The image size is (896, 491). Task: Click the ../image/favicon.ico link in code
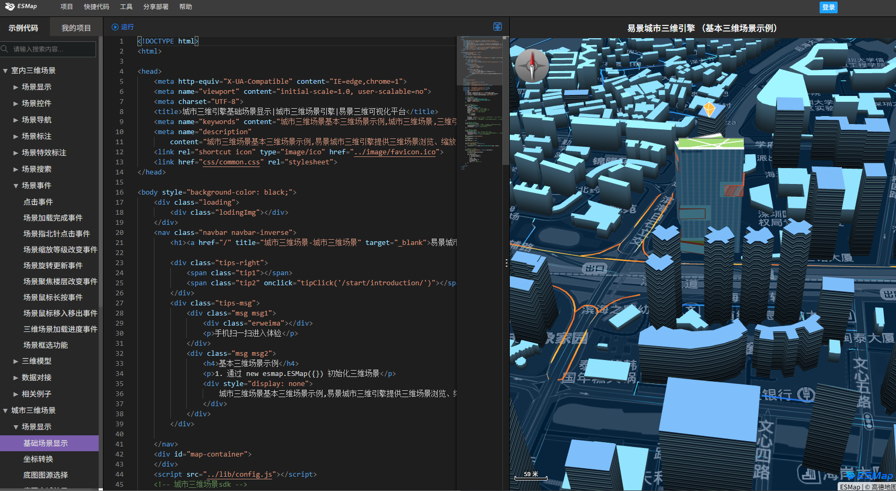(x=395, y=152)
